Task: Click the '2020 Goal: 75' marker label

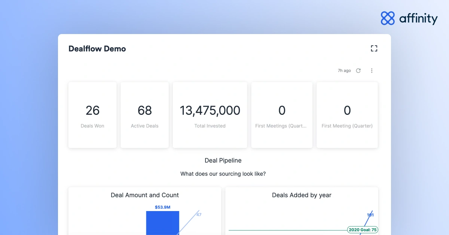Action: coord(362,230)
